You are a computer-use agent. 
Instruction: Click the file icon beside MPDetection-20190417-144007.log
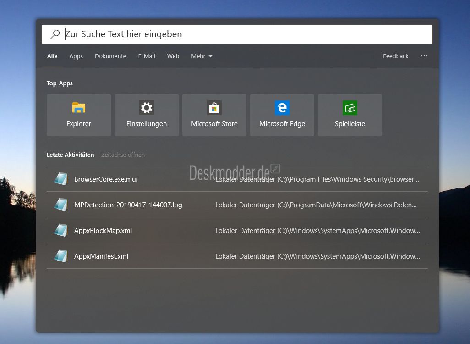click(61, 205)
